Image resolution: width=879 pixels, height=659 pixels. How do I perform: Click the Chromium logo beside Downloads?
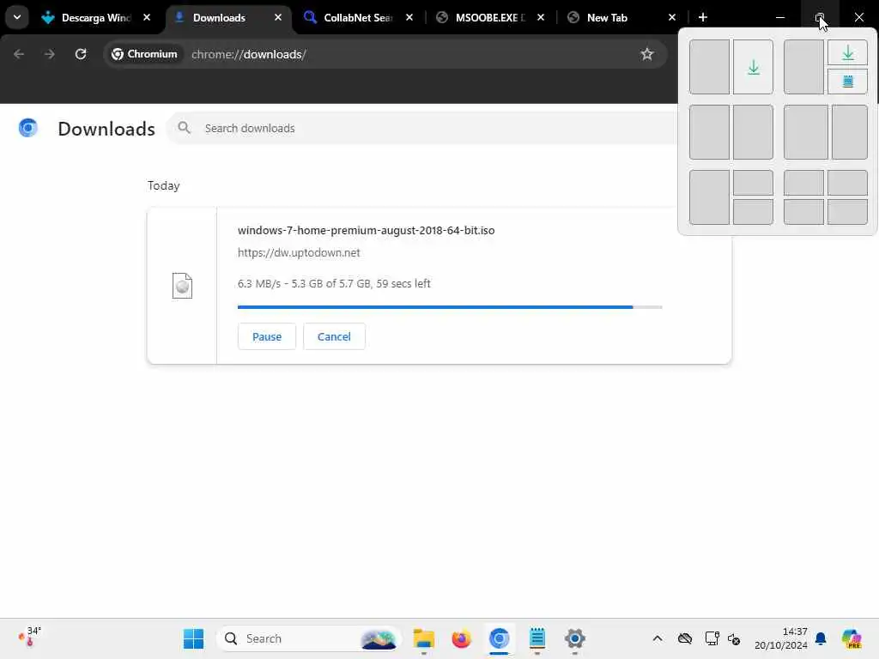(x=28, y=129)
